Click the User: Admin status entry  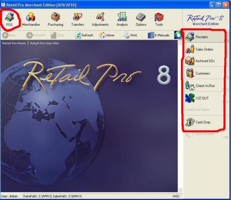click(x=10, y=196)
